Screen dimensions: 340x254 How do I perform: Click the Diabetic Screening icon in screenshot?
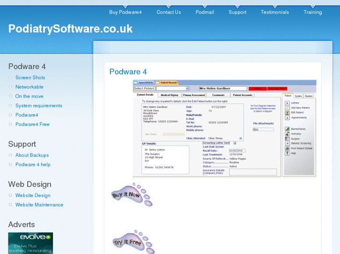point(287,144)
